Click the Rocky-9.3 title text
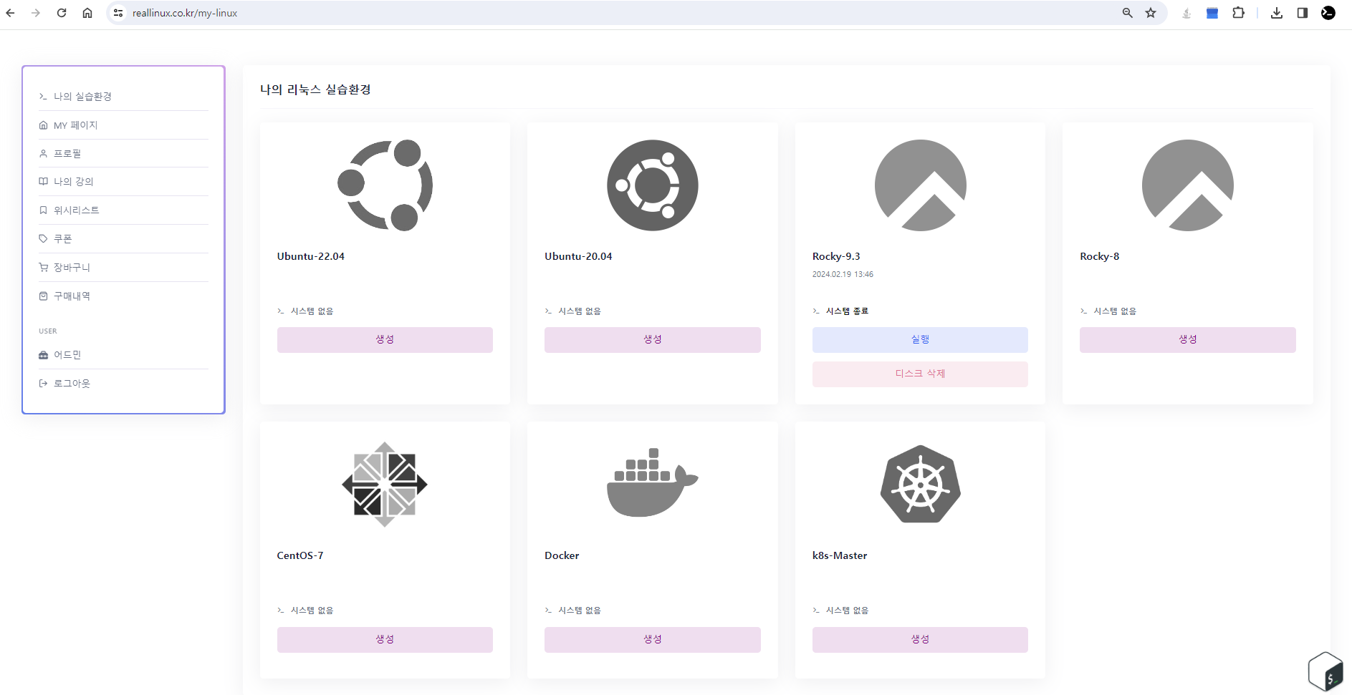Viewport: 1352px width, 695px height. pos(836,256)
